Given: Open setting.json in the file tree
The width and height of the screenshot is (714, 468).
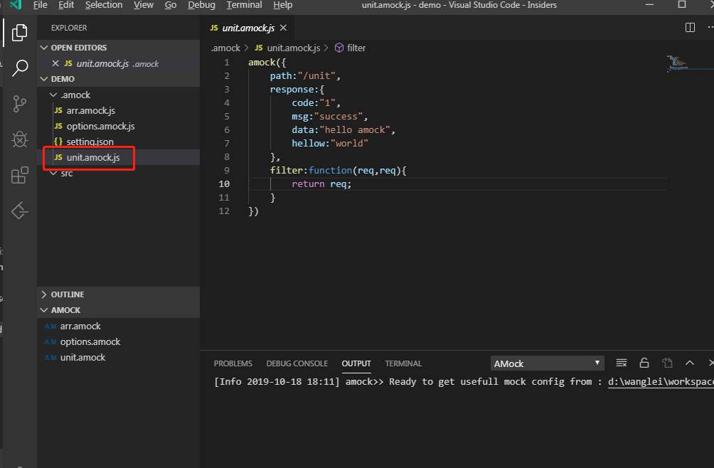Looking at the screenshot, I should (118, 142).
